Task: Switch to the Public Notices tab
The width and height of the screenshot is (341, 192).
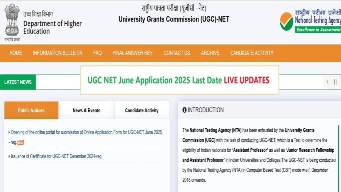Action: pyautogui.click(x=31, y=110)
